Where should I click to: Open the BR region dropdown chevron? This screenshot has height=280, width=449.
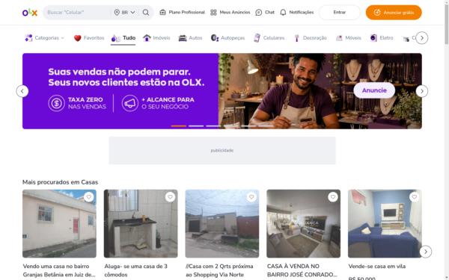click(x=133, y=12)
